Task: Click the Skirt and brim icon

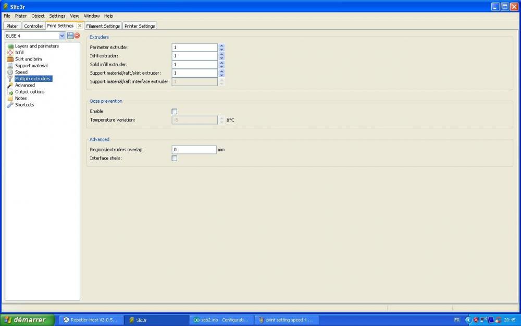Action: pyautogui.click(x=10, y=59)
